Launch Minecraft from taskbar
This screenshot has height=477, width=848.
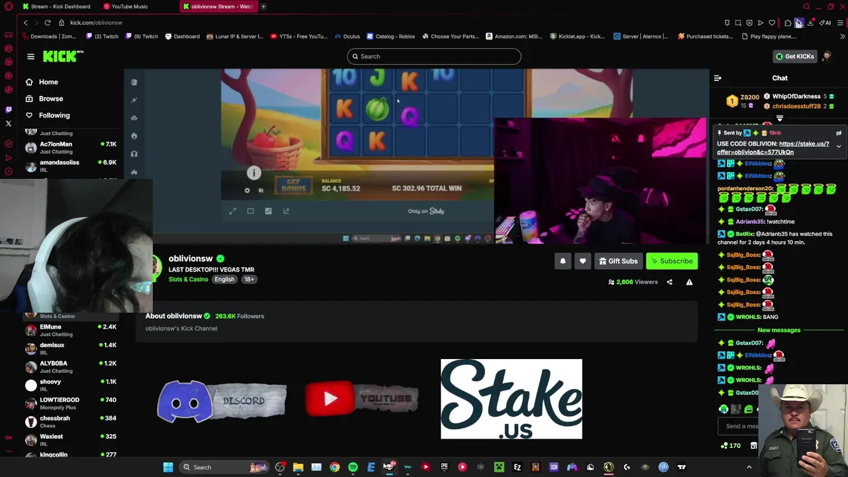[x=499, y=467]
